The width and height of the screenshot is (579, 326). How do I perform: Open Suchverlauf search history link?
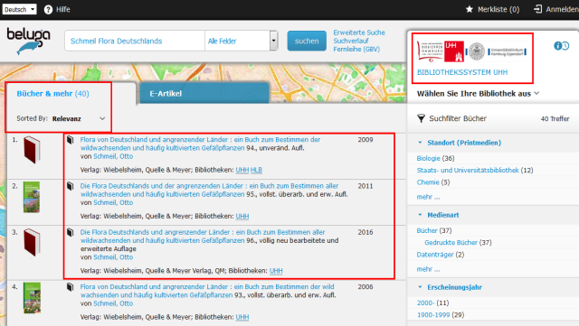click(351, 41)
